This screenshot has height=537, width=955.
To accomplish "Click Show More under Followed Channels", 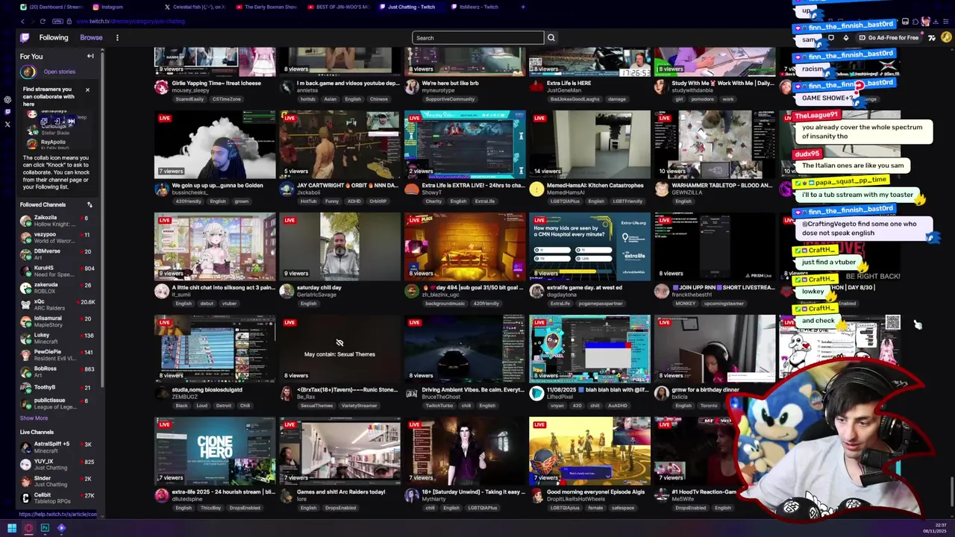I will [x=34, y=418].
